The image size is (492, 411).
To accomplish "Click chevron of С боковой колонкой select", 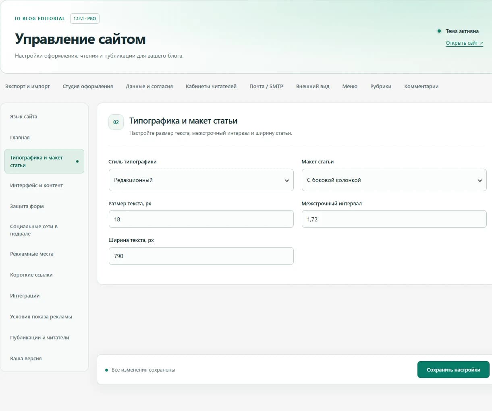I will [480, 180].
